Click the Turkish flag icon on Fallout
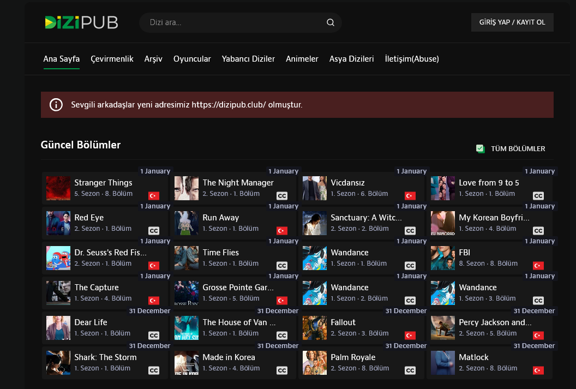 pyautogui.click(x=410, y=336)
